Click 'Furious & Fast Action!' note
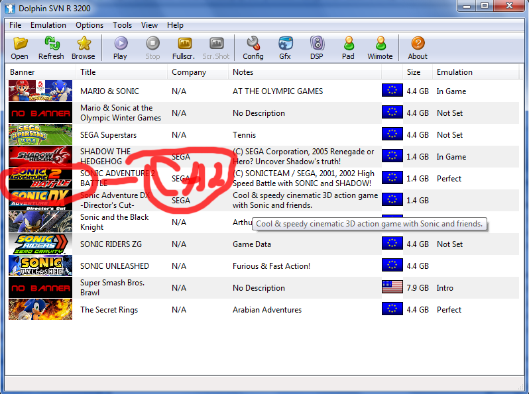 [271, 266]
